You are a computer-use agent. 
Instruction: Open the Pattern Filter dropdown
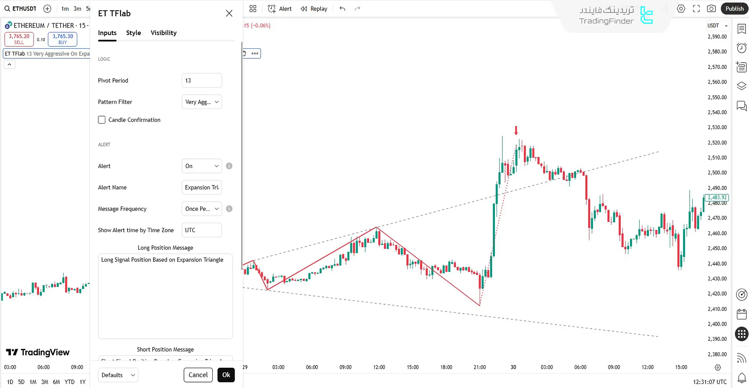[201, 102]
